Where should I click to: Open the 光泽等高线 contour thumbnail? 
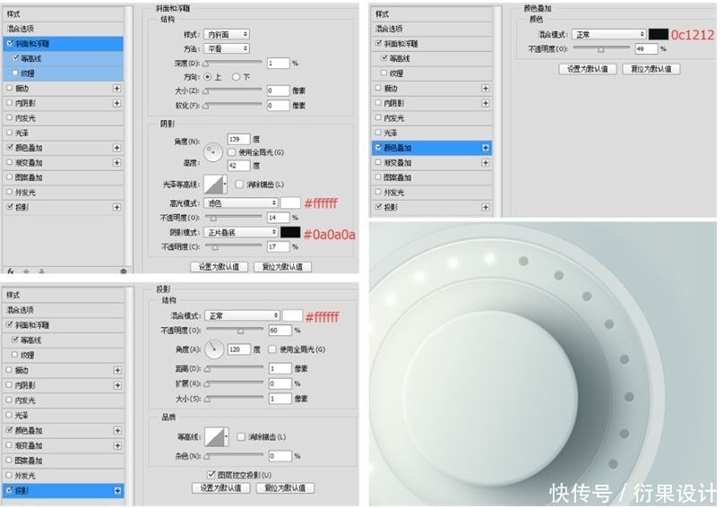(215, 185)
